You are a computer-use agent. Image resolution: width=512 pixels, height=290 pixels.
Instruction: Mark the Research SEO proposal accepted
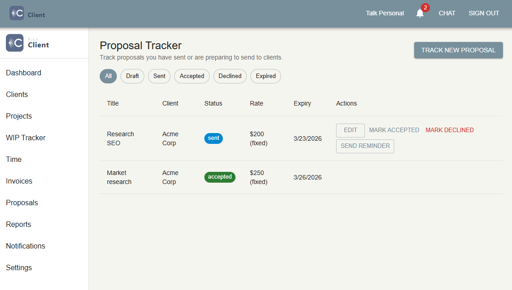coord(394,130)
